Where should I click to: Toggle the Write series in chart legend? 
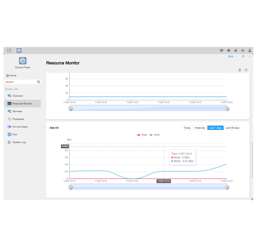coord(154,135)
